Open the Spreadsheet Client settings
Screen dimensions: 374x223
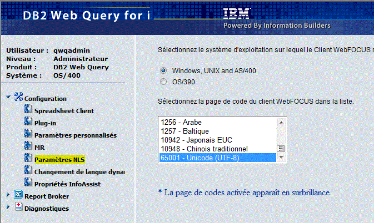coord(64,111)
